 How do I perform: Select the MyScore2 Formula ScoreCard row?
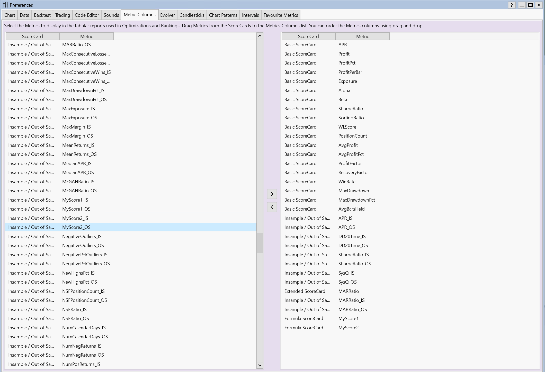348,328
